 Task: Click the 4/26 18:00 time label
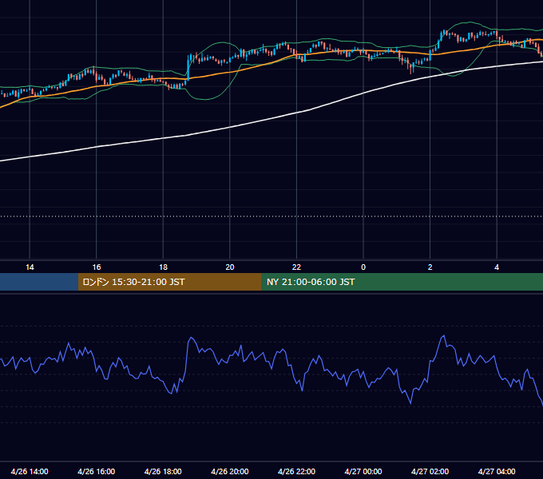click(x=163, y=471)
